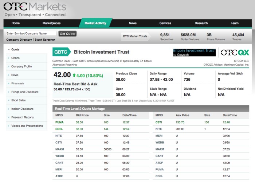Viewport: 255px width, 182px height.
Task: Select the CANT bid price 25.00
Action: tap(79, 163)
